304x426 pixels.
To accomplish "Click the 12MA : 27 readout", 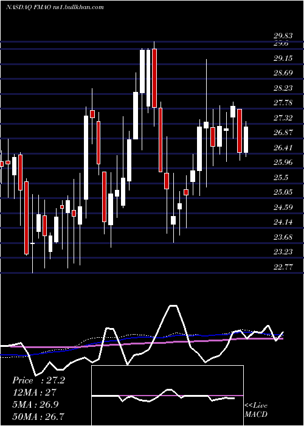I will (x=34, y=392).
